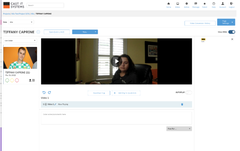Open the Account person icon

(223, 4)
